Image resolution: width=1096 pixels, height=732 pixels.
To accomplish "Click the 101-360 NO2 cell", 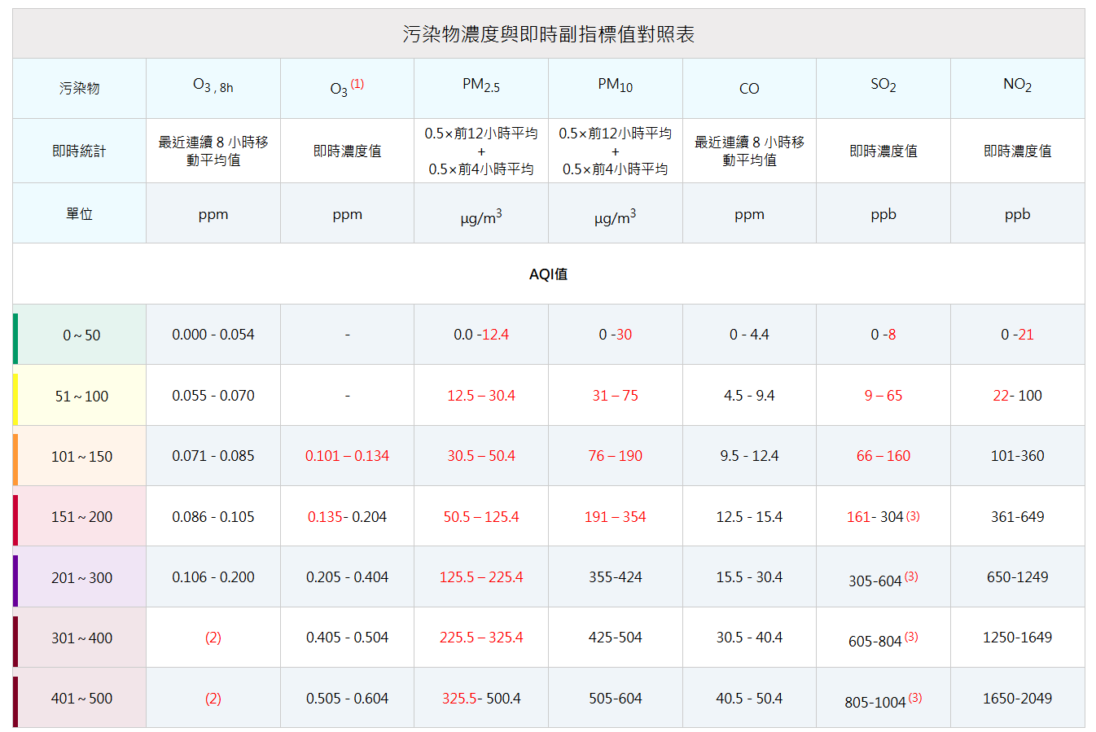I will pyautogui.click(x=1017, y=455).
